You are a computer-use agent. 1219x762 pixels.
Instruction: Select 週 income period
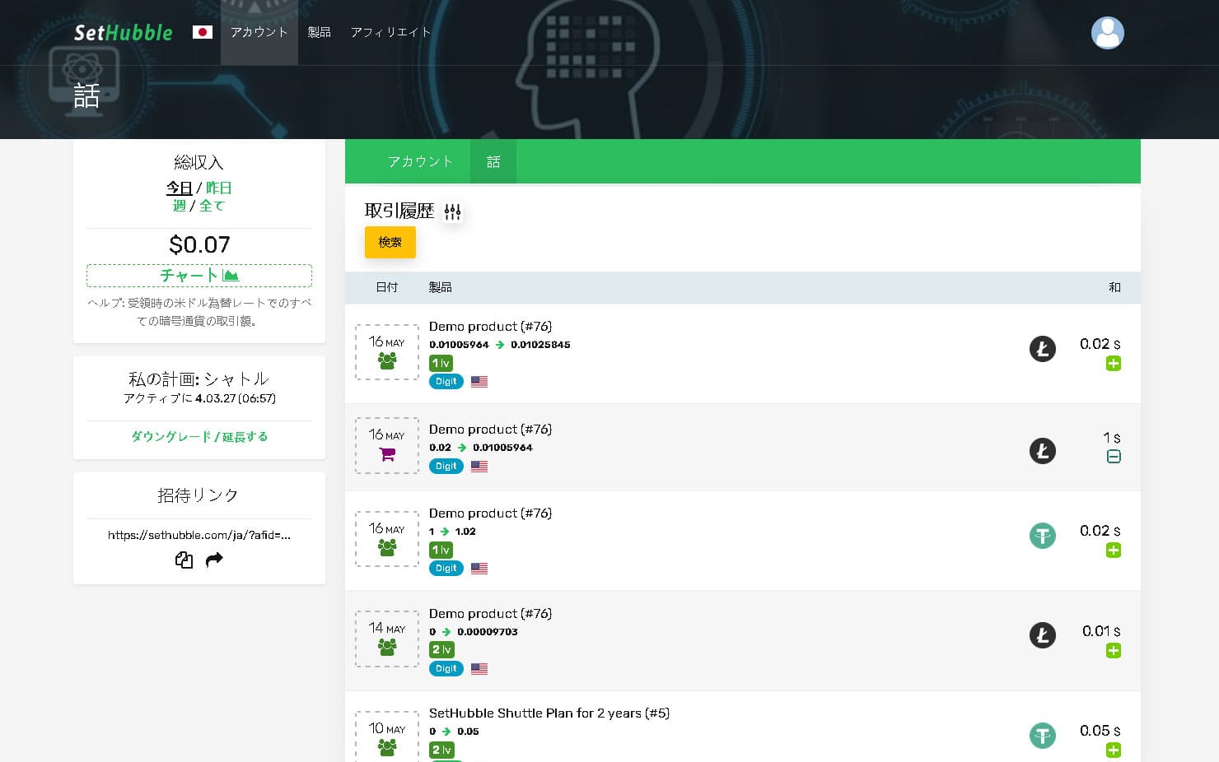tap(179, 206)
